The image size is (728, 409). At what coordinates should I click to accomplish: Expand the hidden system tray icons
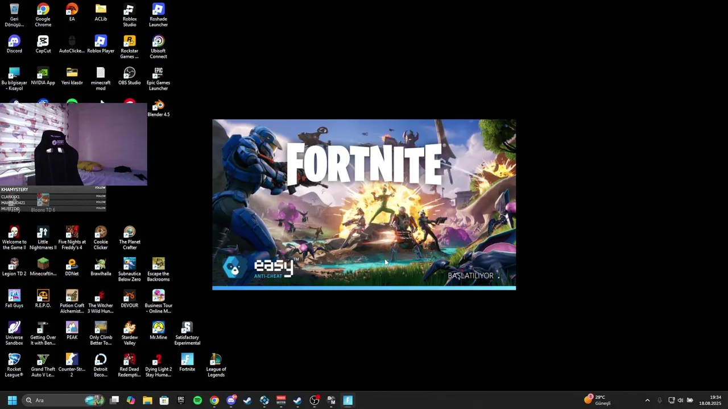pos(647,400)
